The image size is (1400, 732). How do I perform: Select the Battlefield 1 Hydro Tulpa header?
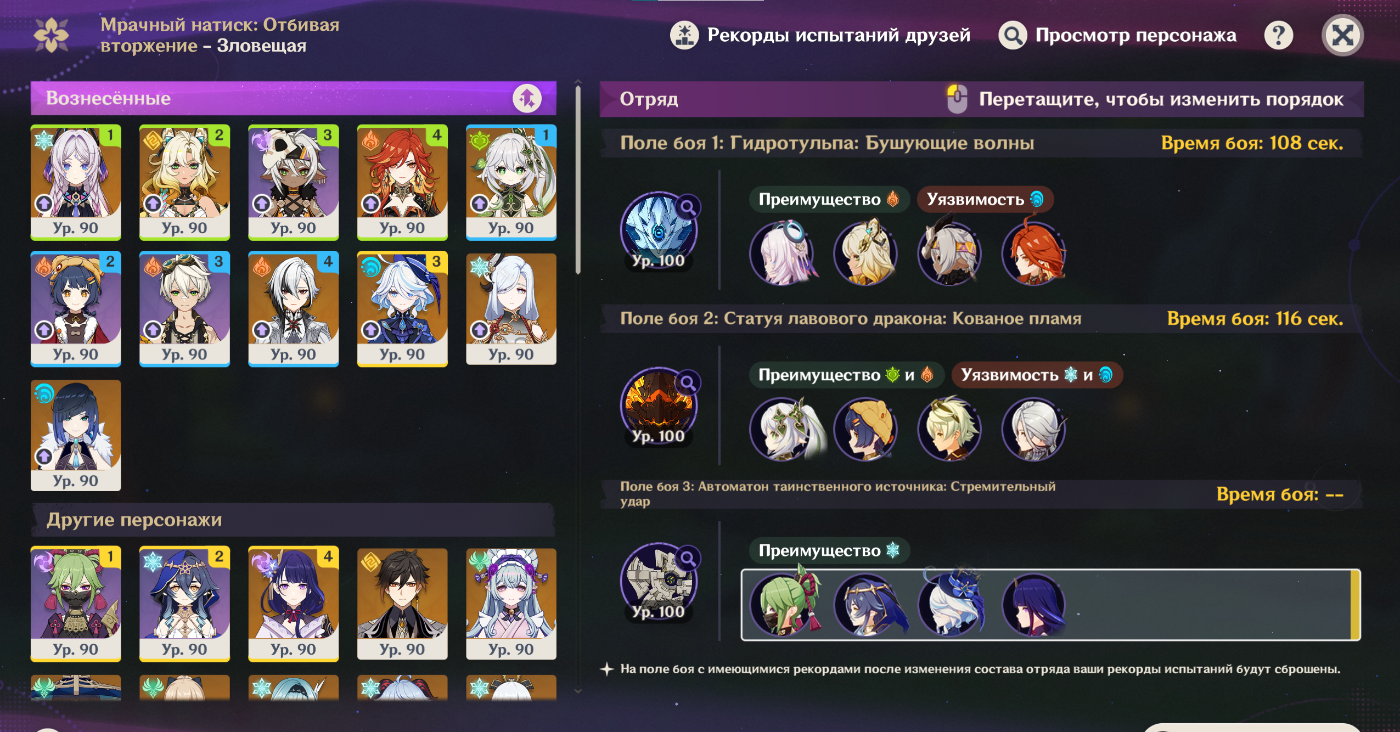(x=981, y=143)
